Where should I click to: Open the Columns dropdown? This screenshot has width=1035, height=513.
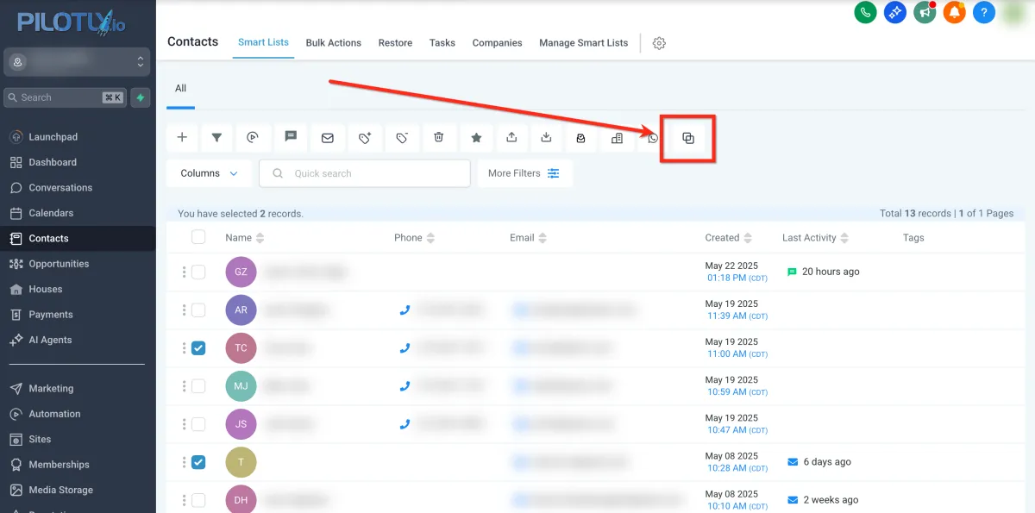208,173
